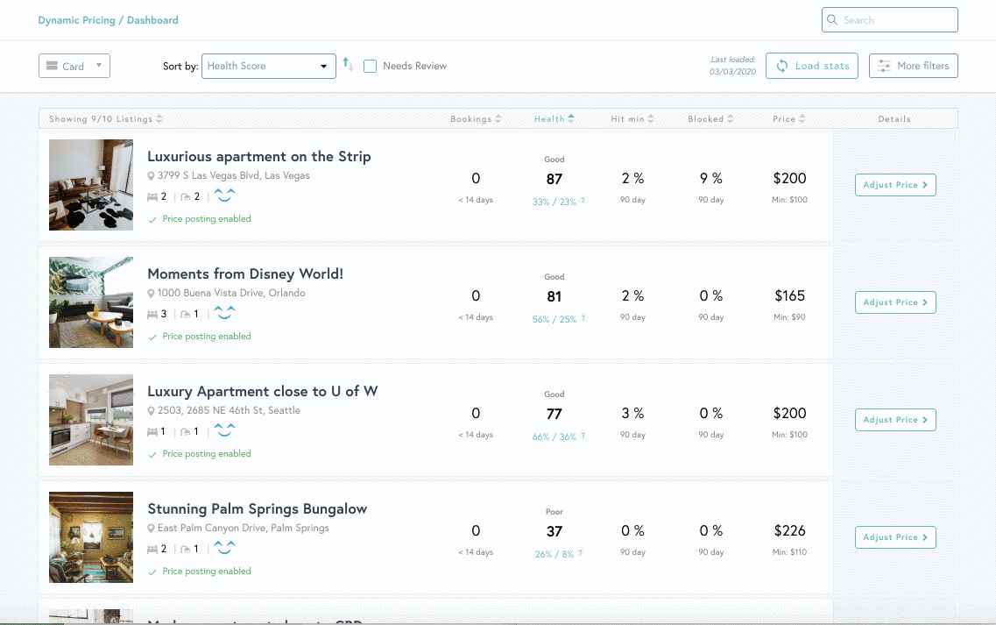Sort listings via Showing 9/10 Listings header
This screenshot has width=996, height=625.
coord(105,119)
